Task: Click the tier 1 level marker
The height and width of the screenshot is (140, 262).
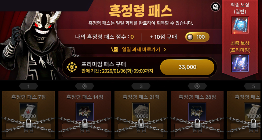Action: point(29,86)
